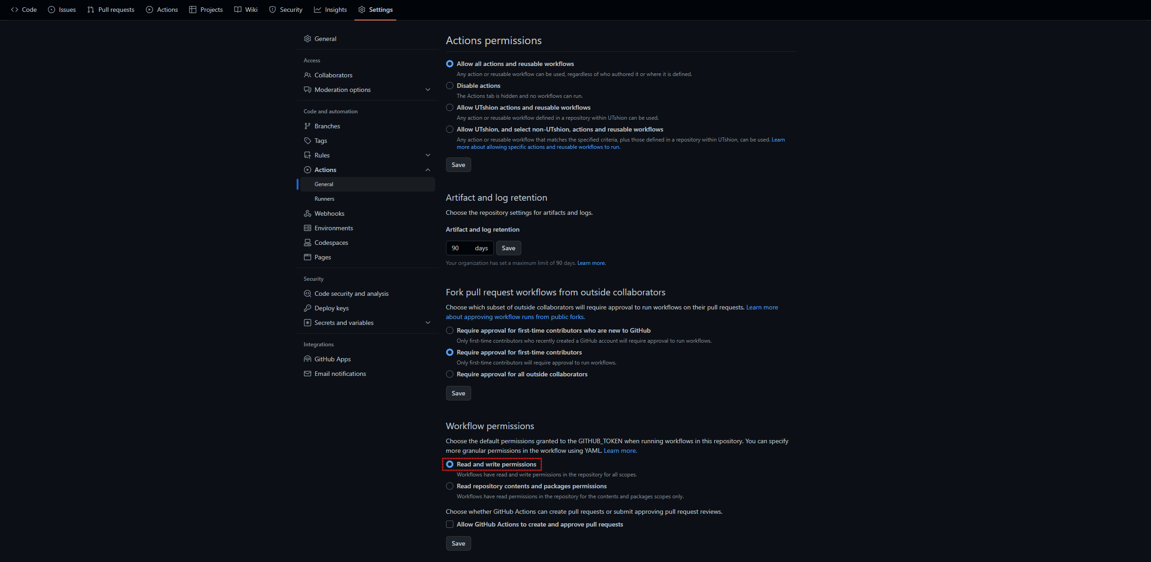Select the Wiki book icon
This screenshot has width=1151, height=562.
(237, 10)
